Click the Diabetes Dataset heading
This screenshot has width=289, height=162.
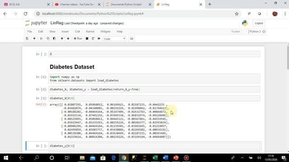coord(72,67)
